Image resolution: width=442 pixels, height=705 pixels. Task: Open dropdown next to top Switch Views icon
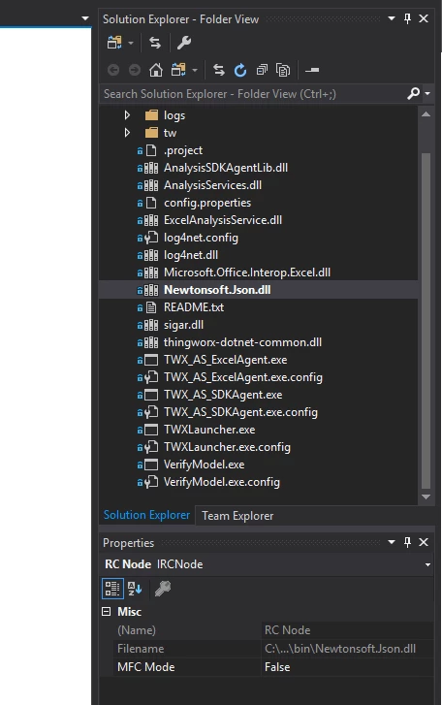click(x=131, y=44)
